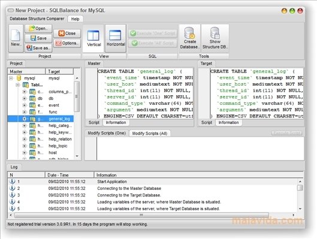Expand the help_keyw... table node
The width and height of the screenshot is (317, 239).
click(x=24, y=132)
